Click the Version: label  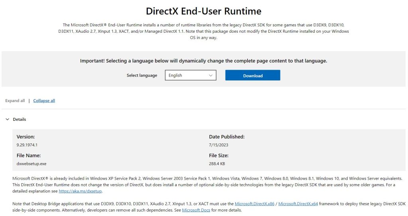point(25,137)
